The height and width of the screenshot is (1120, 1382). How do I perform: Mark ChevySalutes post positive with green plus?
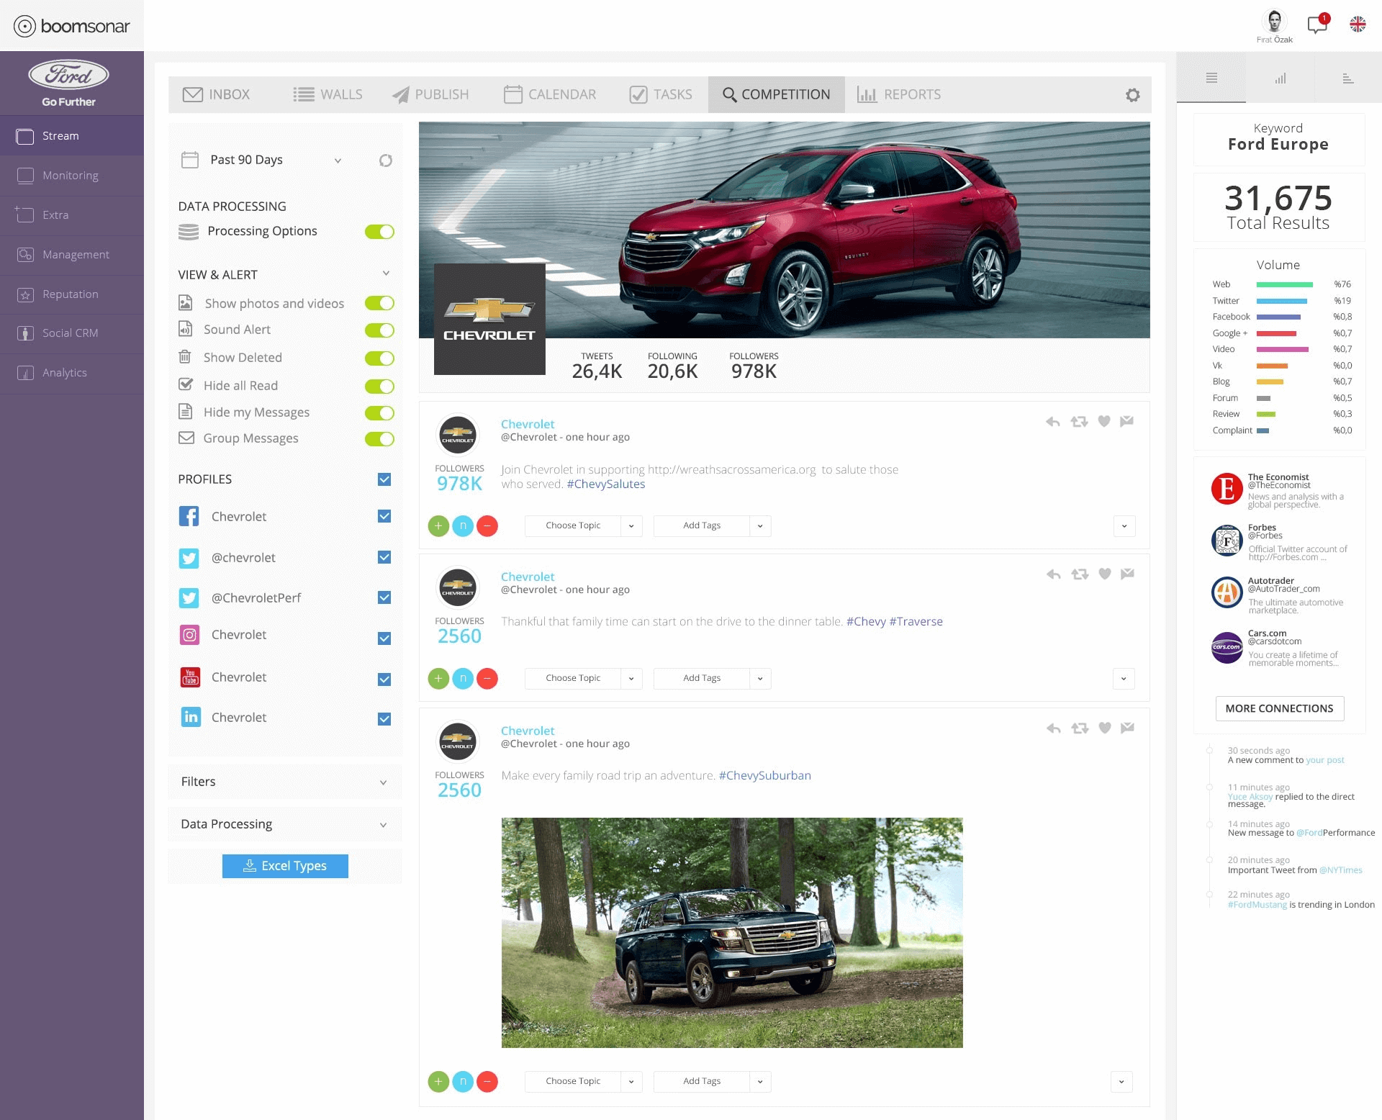click(438, 526)
